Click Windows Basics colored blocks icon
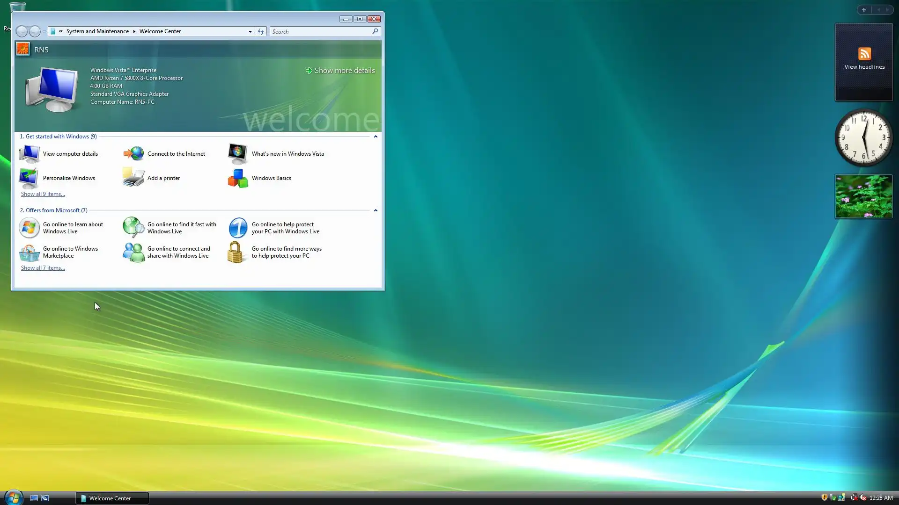The image size is (899, 505). pos(238,178)
